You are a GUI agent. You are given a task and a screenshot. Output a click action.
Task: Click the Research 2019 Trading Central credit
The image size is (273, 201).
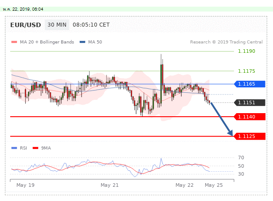click(226, 42)
